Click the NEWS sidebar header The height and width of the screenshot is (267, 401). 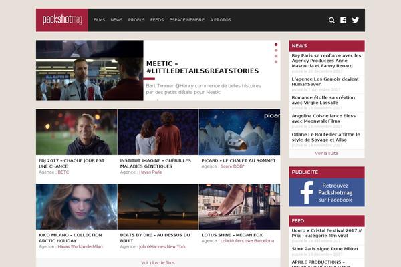[x=327, y=46]
